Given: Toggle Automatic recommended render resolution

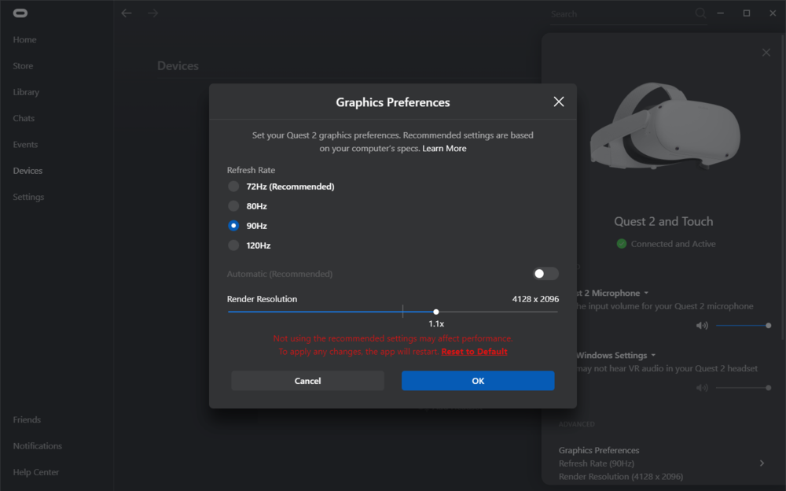Looking at the screenshot, I should (545, 274).
